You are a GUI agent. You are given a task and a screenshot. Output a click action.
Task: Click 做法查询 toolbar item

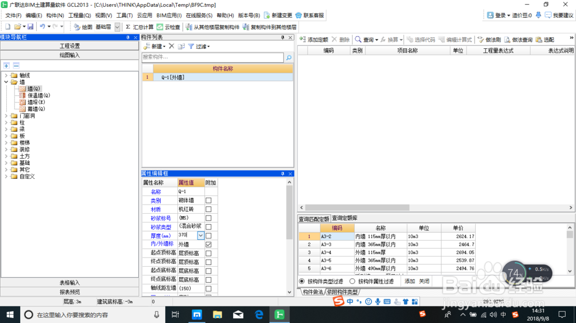(518, 40)
